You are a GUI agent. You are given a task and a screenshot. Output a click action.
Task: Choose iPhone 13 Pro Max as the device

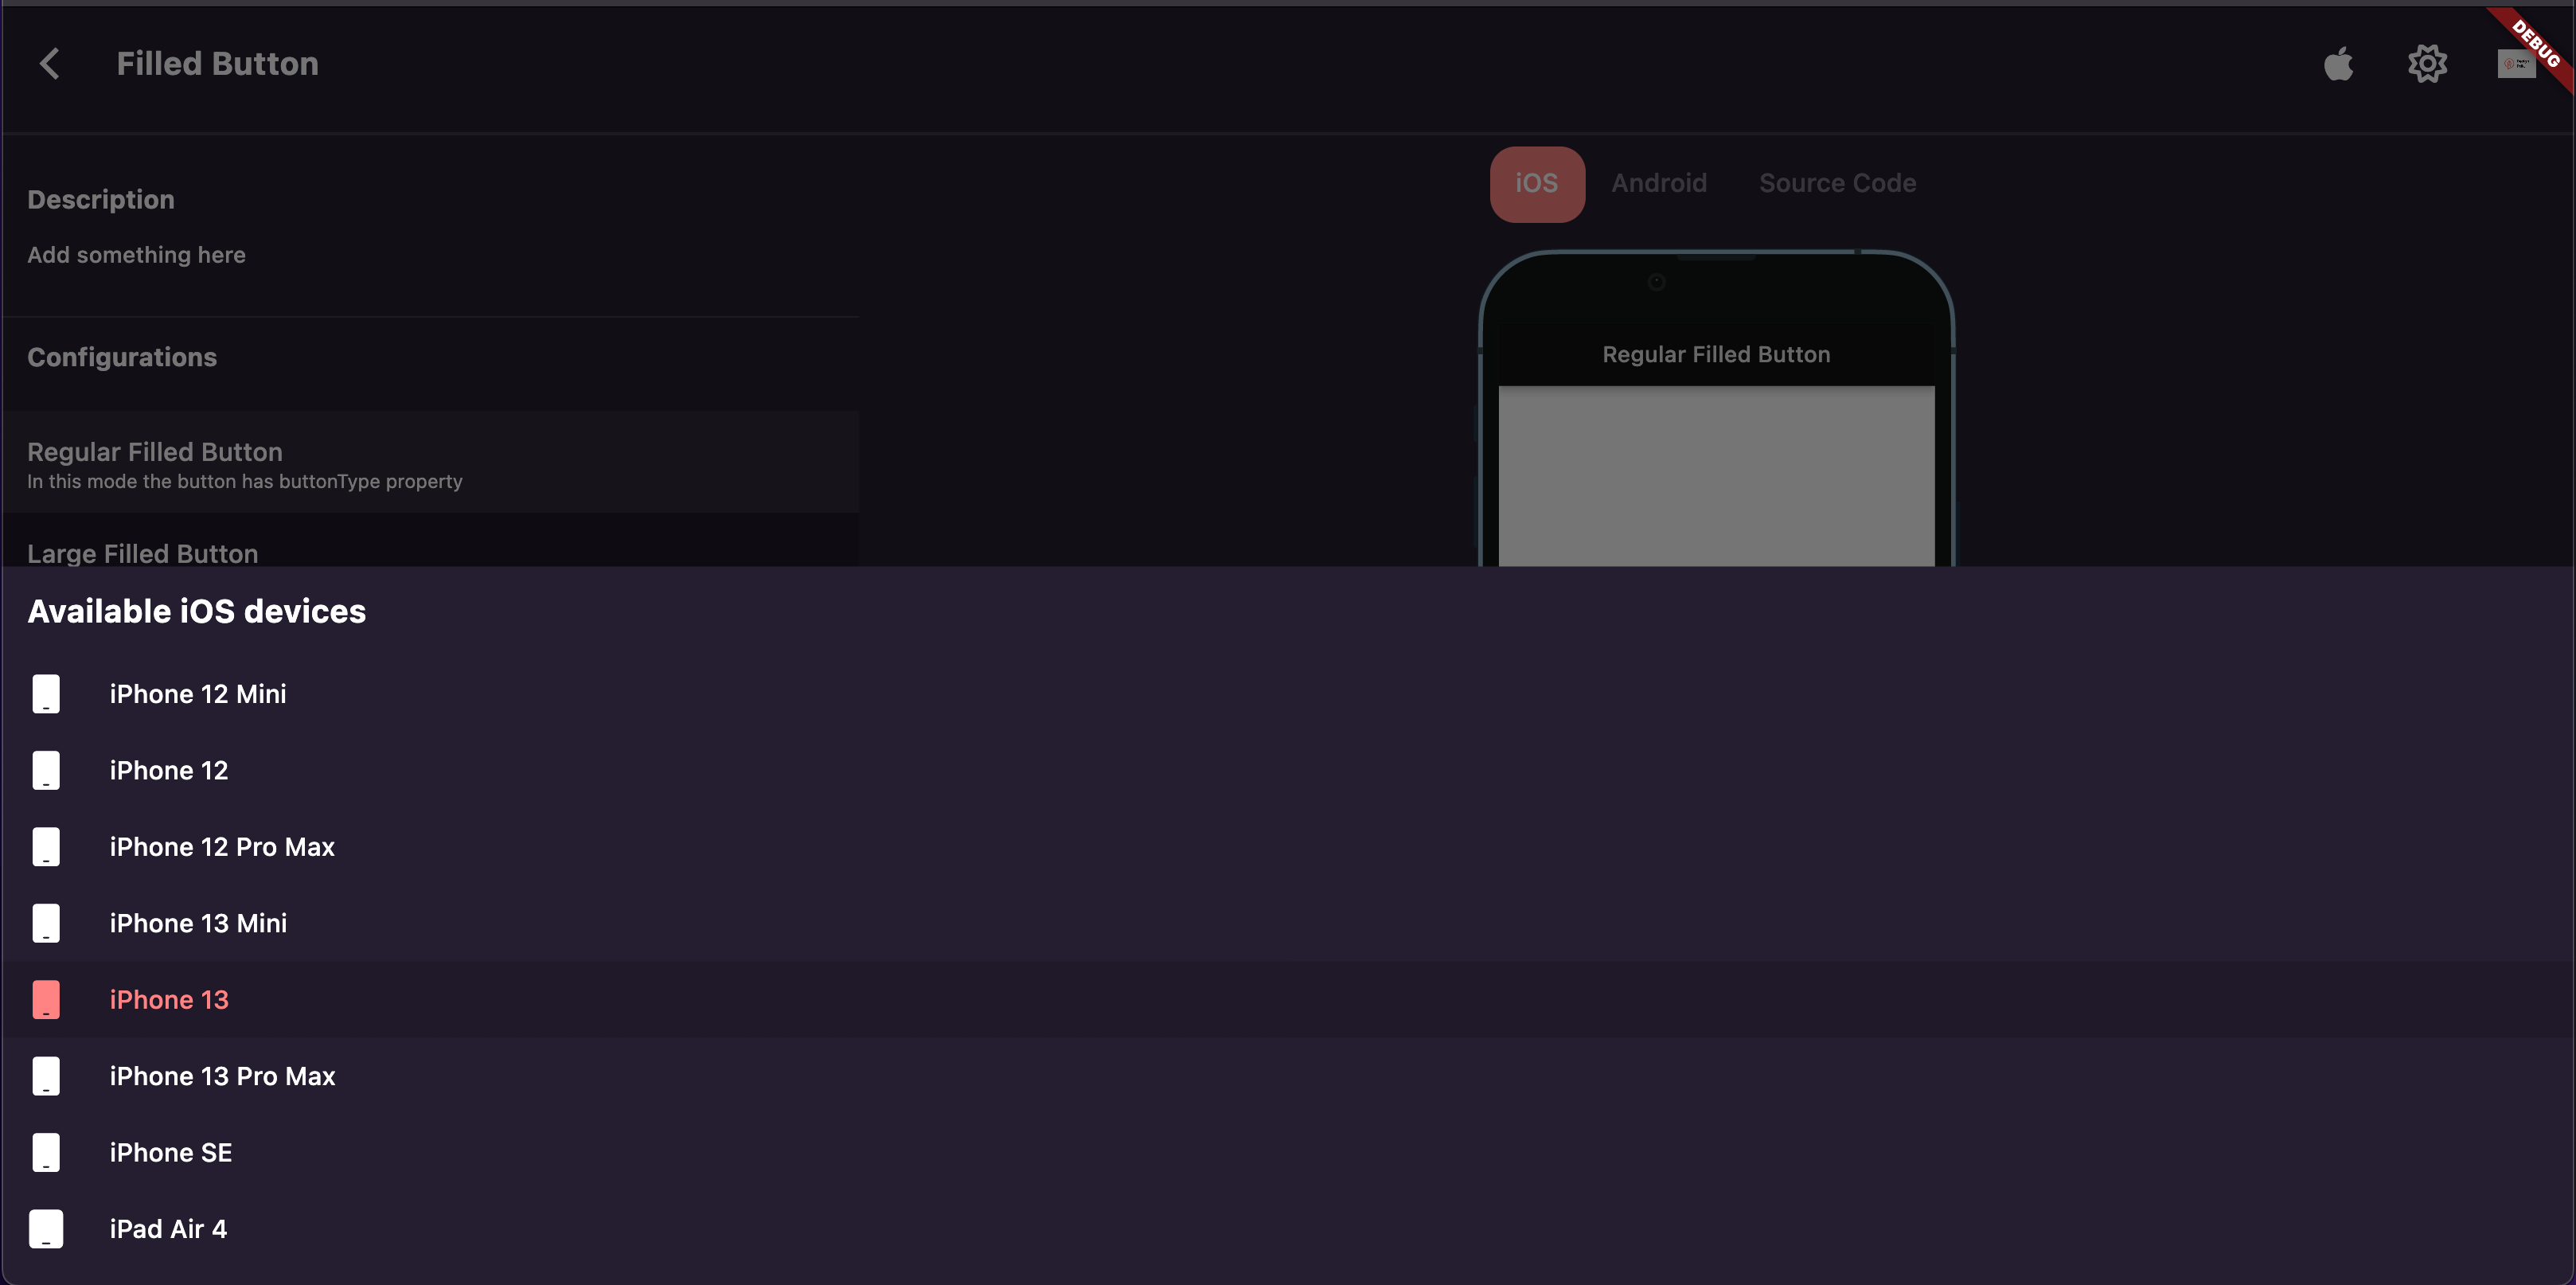(222, 1075)
